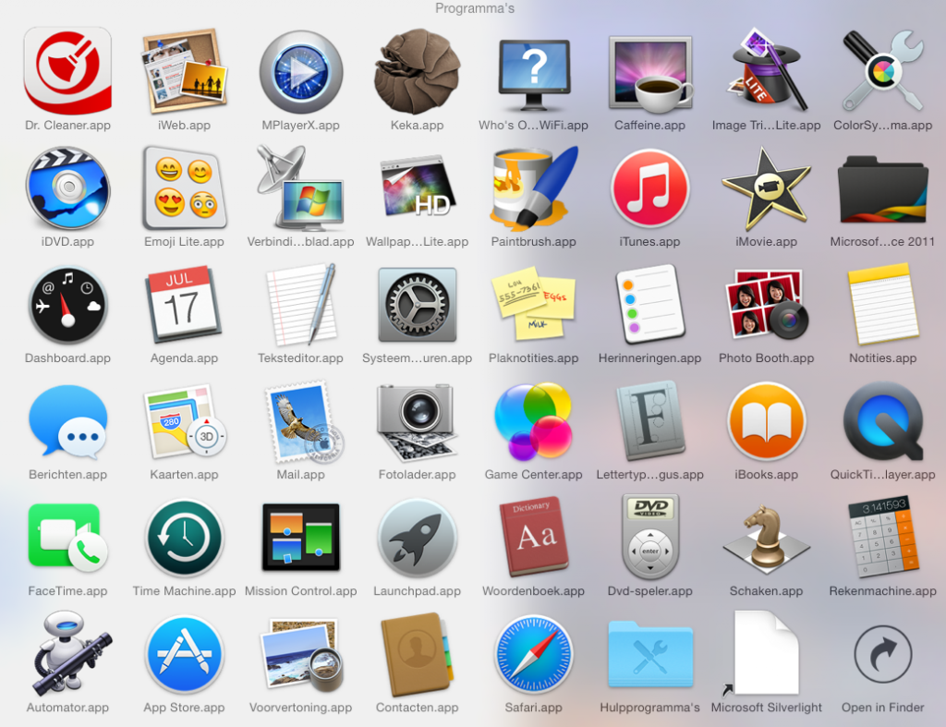Open the Microsoft Office 2011 folder
The image size is (946, 727).
[x=882, y=188]
